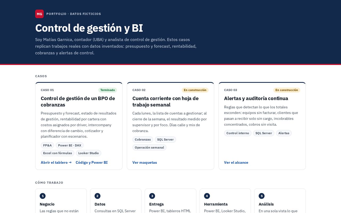Click the 'CASOS' section label

pyautogui.click(x=41, y=76)
